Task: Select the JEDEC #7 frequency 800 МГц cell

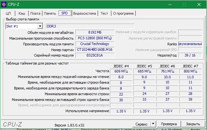Action: [x=190, y=71]
